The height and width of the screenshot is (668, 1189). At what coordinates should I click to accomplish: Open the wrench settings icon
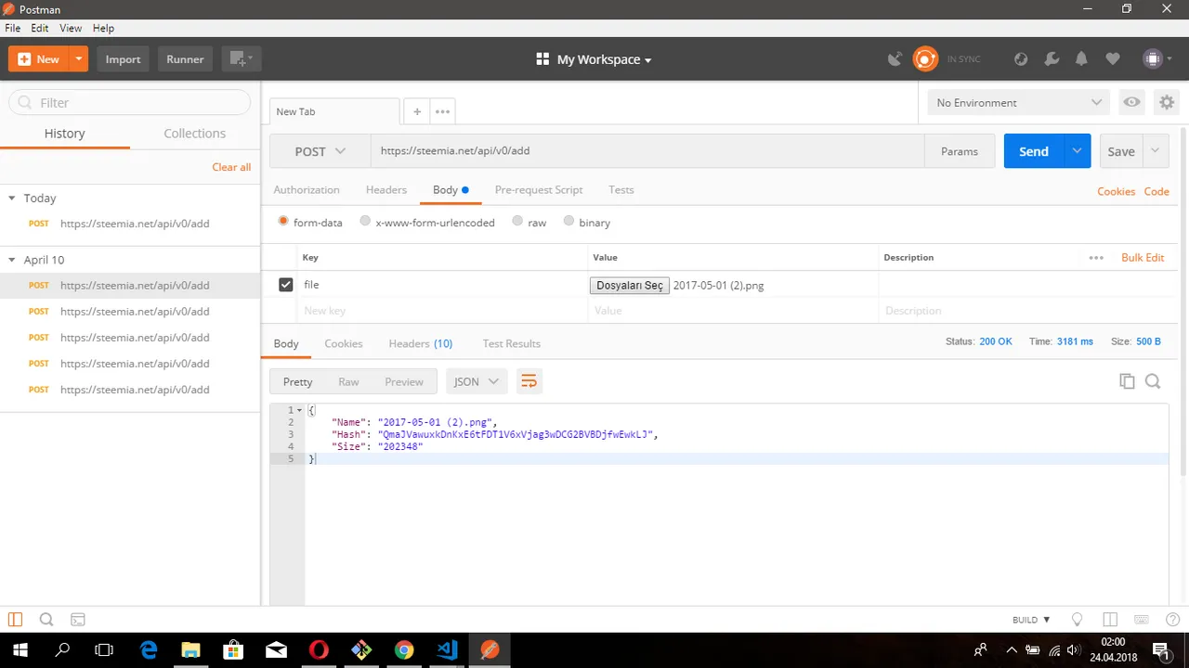(1052, 59)
